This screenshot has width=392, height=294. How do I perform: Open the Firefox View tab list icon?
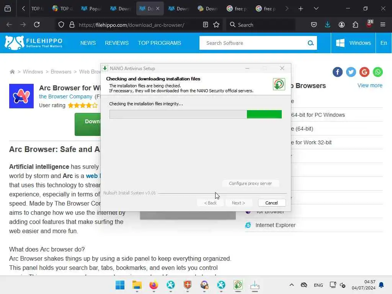[x=8, y=8]
